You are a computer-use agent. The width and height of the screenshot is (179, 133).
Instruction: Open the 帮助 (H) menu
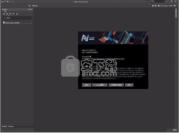(35, 6)
